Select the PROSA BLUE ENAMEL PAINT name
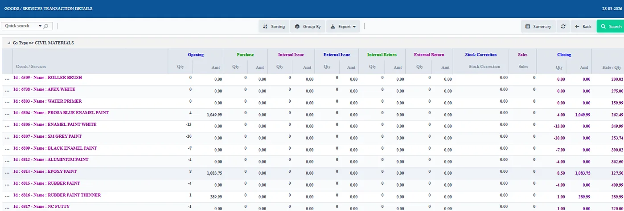This screenshot has height=211, width=624. pyautogui.click(x=61, y=113)
